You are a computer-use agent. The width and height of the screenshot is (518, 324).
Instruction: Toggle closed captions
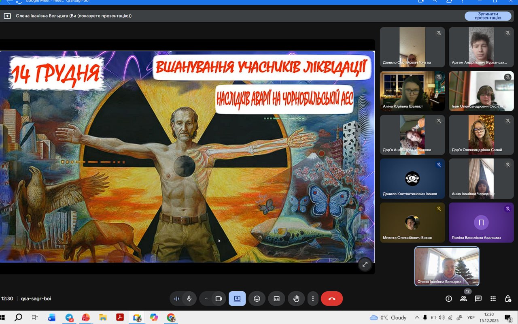[x=277, y=299]
